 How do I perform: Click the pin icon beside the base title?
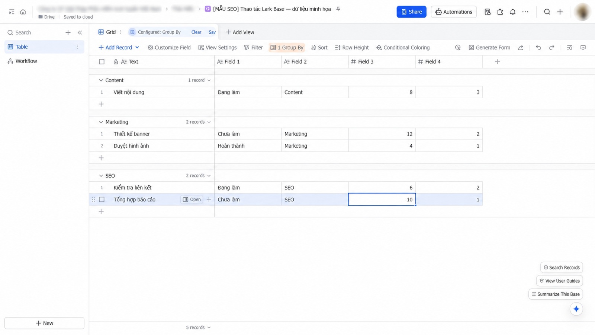click(x=338, y=9)
